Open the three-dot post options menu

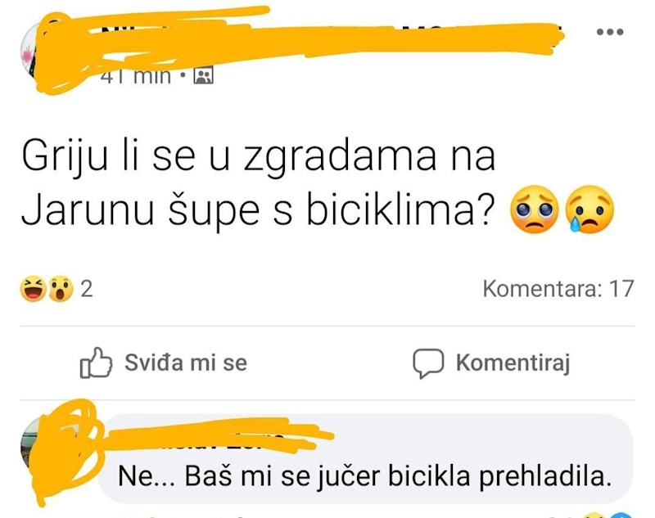pyautogui.click(x=610, y=32)
